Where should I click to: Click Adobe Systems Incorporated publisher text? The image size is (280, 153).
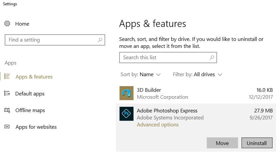tap(170, 118)
